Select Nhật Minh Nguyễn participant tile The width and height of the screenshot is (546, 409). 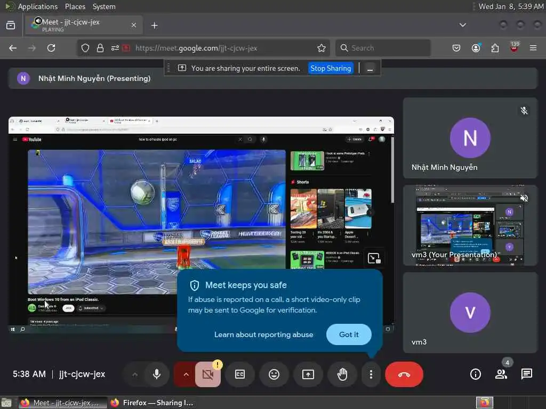[x=470, y=138]
